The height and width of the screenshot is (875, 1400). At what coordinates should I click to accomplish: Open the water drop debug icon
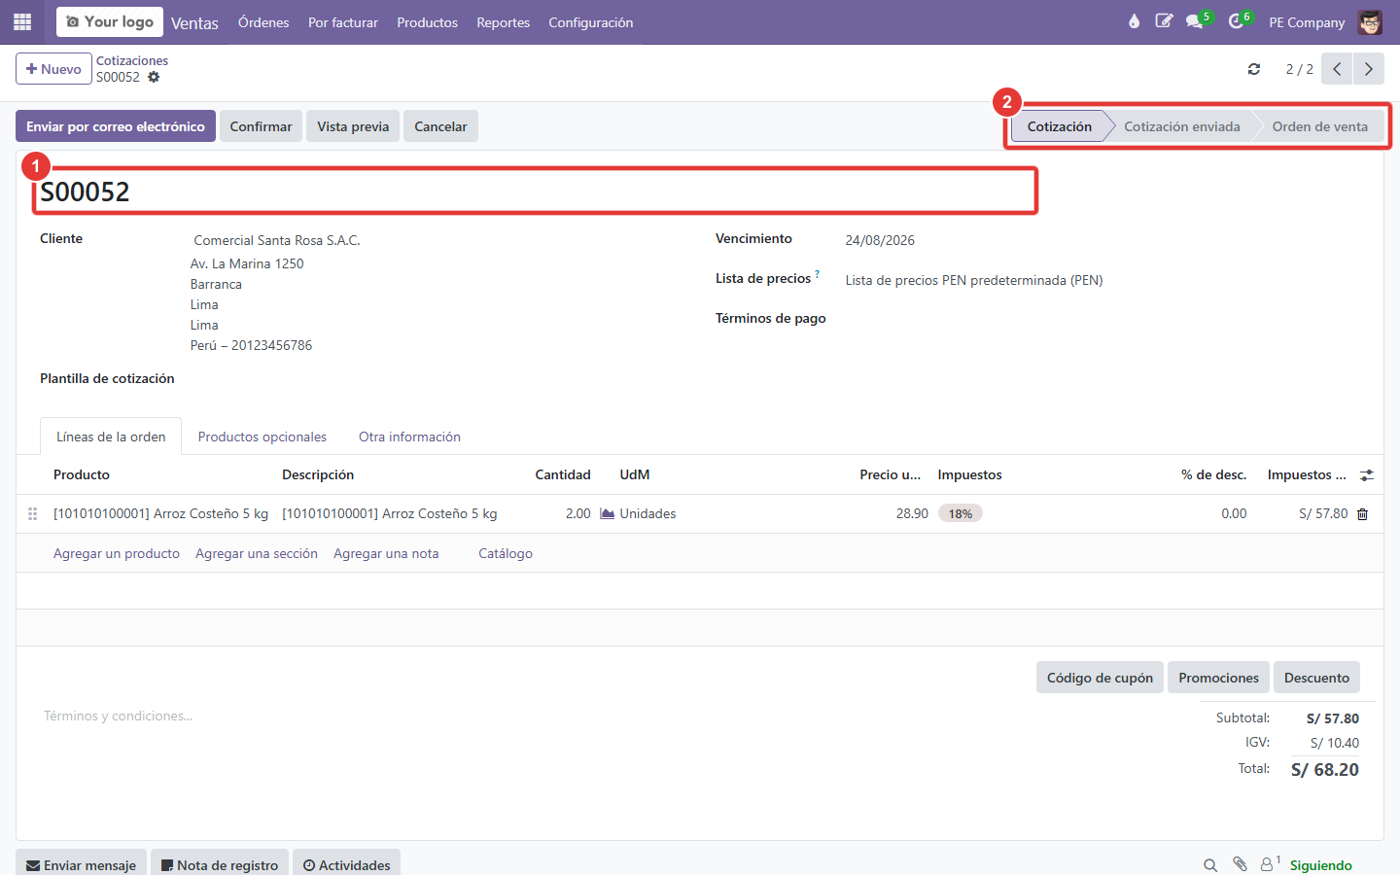(x=1134, y=21)
